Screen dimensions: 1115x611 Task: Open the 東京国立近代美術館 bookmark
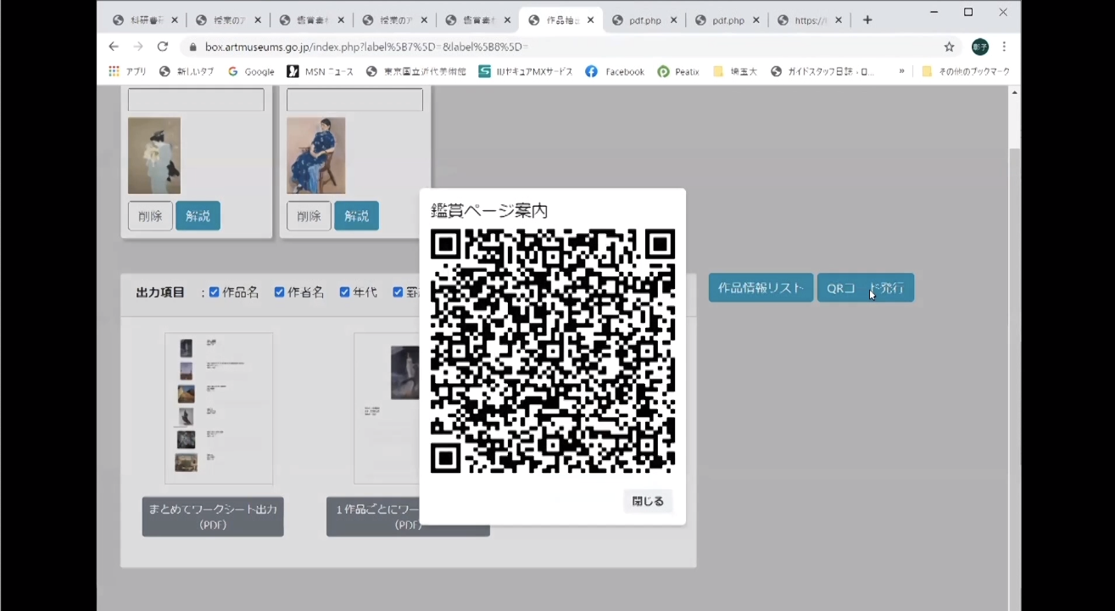(x=415, y=72)
